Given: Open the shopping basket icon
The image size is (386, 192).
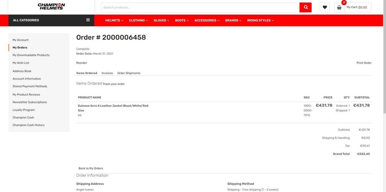Looking at the screenshot, I should pyautogui.click(x=339, y=7).
